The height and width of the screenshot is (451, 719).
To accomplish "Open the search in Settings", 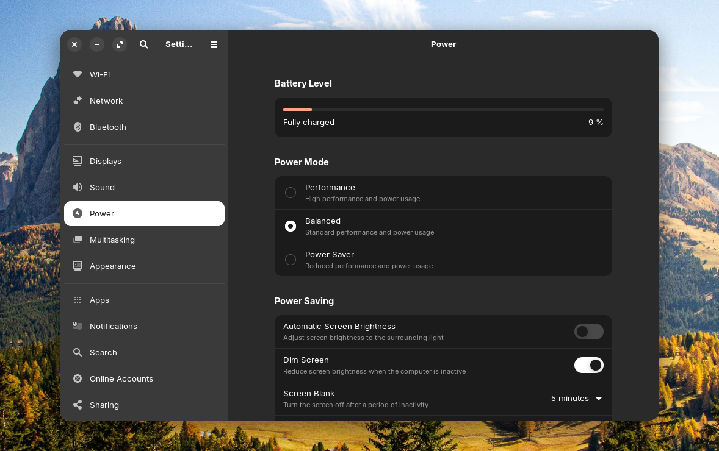I will (144, 44).
